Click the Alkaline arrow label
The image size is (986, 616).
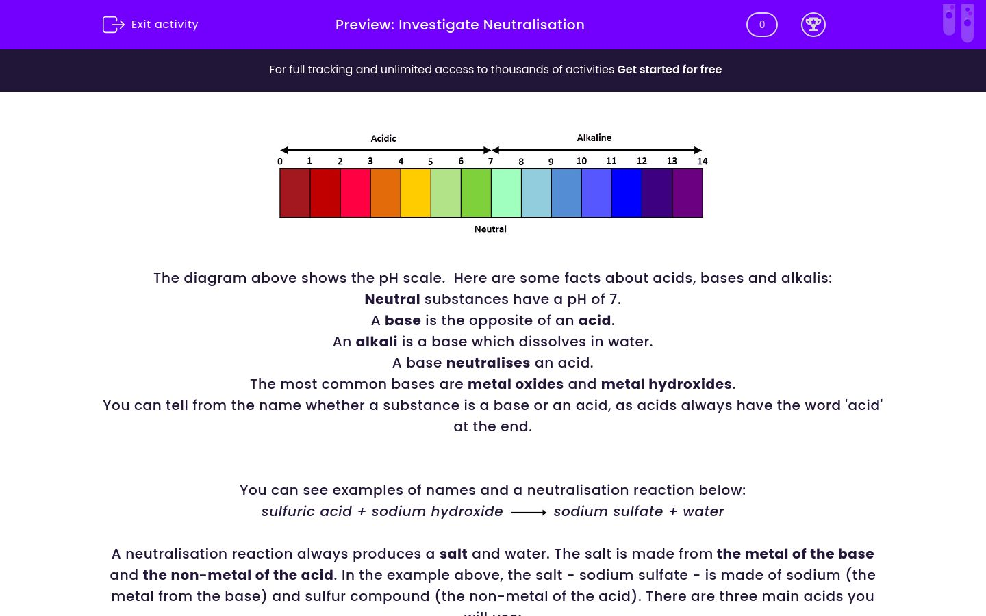tap(594, 138)
